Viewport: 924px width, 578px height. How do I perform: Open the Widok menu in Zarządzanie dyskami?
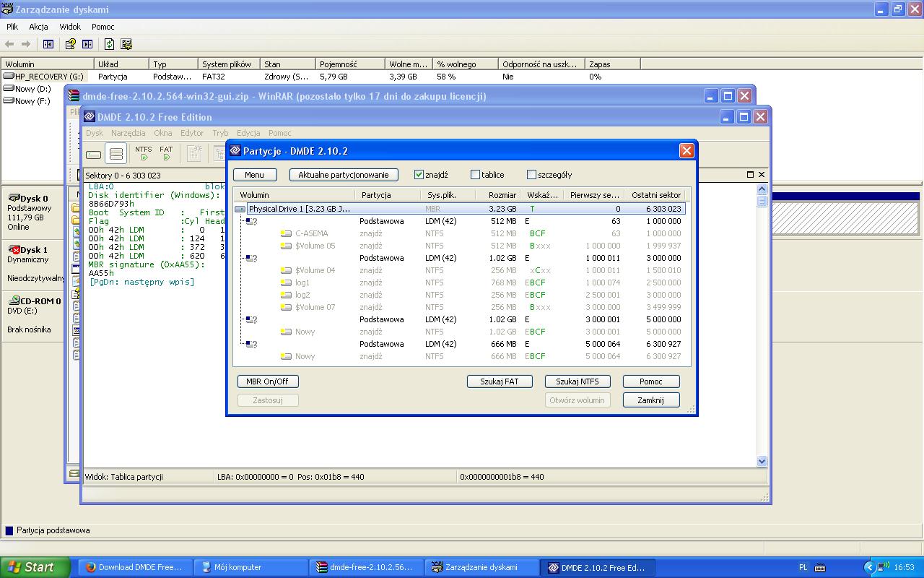(70, 27)
